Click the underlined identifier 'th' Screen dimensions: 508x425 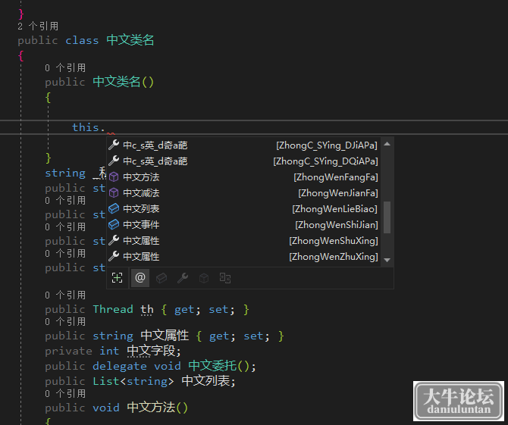[147, 309]
